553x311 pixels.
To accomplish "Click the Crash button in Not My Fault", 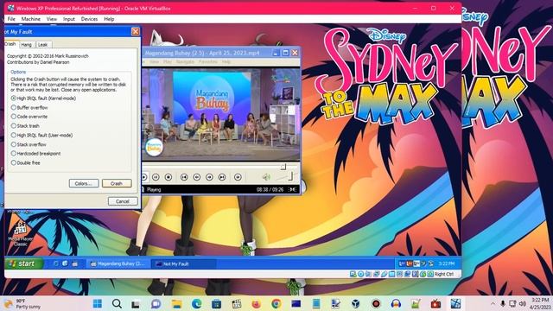I will click(x=117, y=183).
